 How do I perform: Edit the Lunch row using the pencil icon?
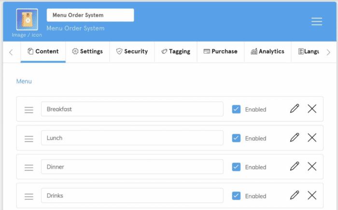[295, 137]
